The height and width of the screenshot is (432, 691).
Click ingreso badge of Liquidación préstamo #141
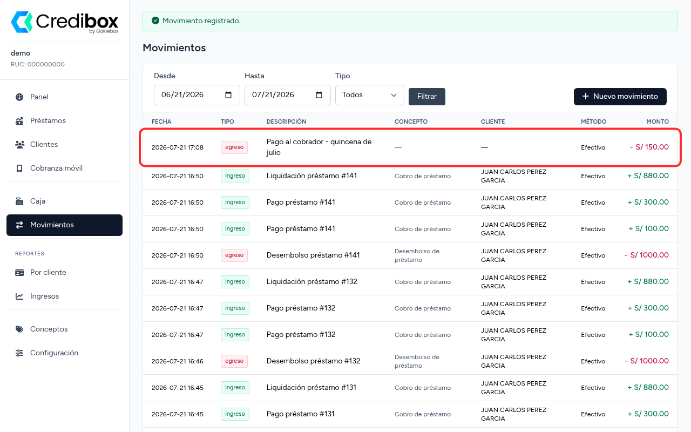235,176
